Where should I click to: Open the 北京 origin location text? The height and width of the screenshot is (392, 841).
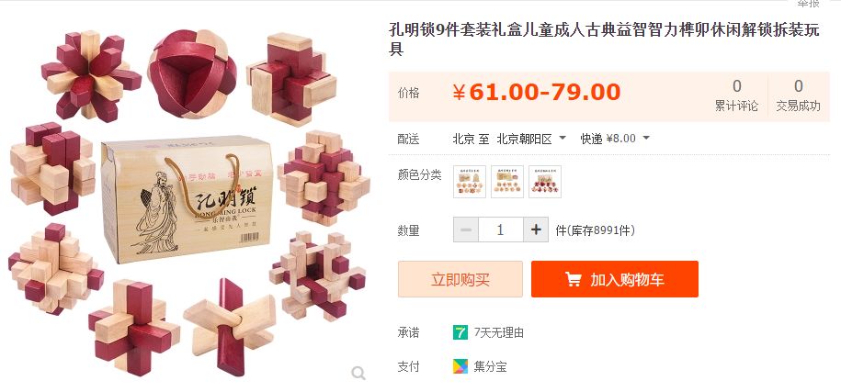pos(463,140)
